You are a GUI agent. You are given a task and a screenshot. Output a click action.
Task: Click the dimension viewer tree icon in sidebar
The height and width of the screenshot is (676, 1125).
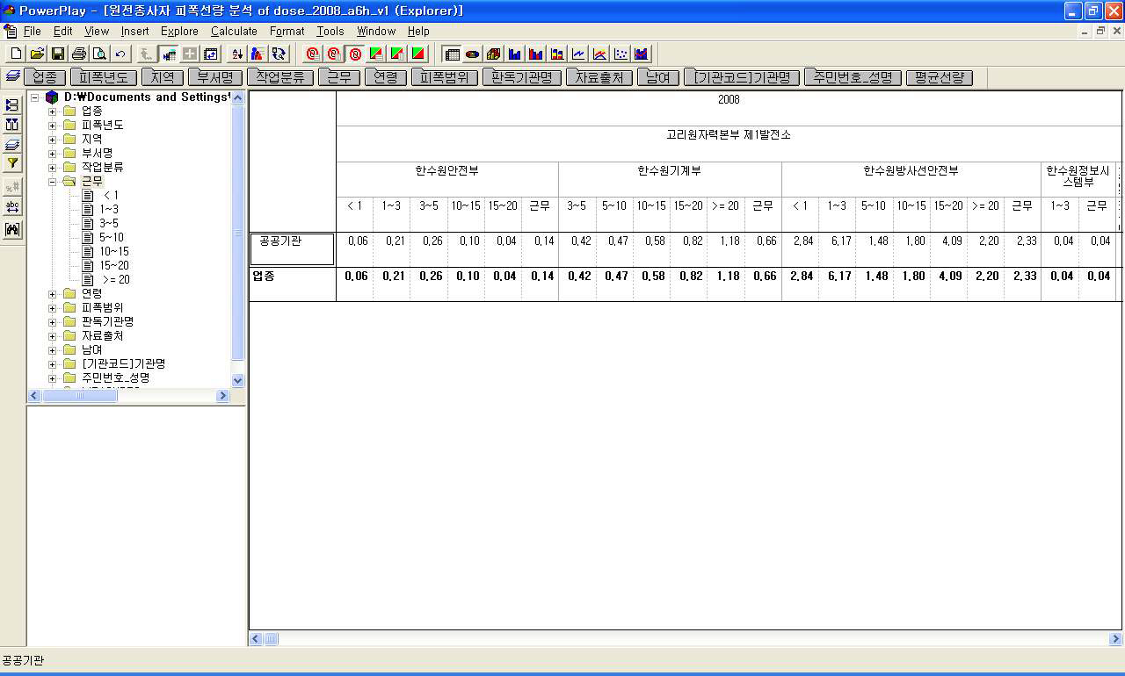click(12, 104)
